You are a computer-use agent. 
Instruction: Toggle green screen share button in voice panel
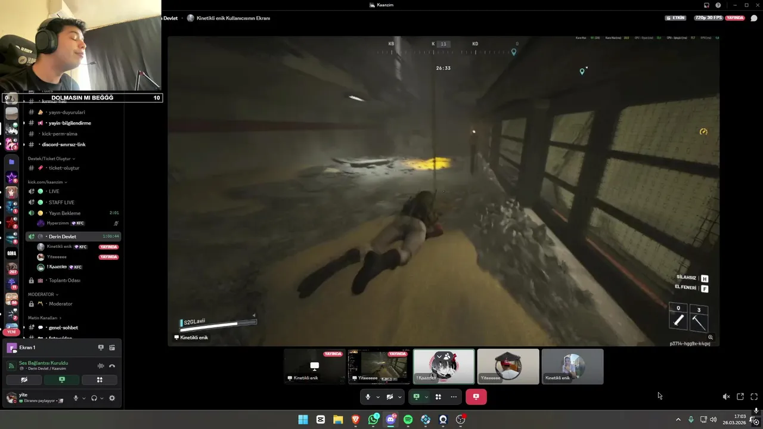pos(62,380)
